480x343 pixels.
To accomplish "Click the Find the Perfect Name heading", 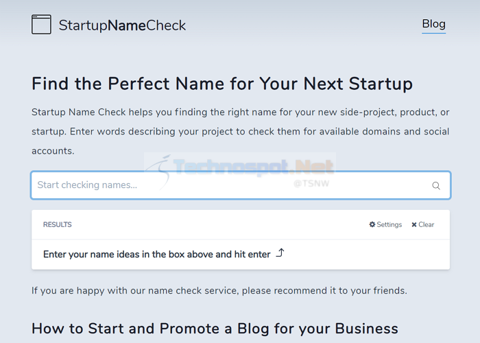I will 222,84.
